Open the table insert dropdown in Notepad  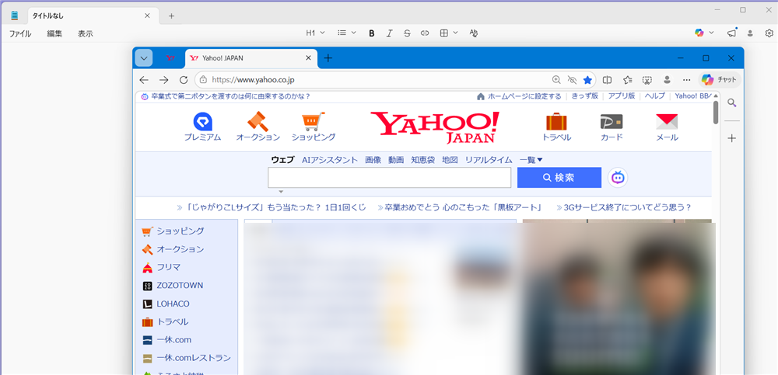449,33
